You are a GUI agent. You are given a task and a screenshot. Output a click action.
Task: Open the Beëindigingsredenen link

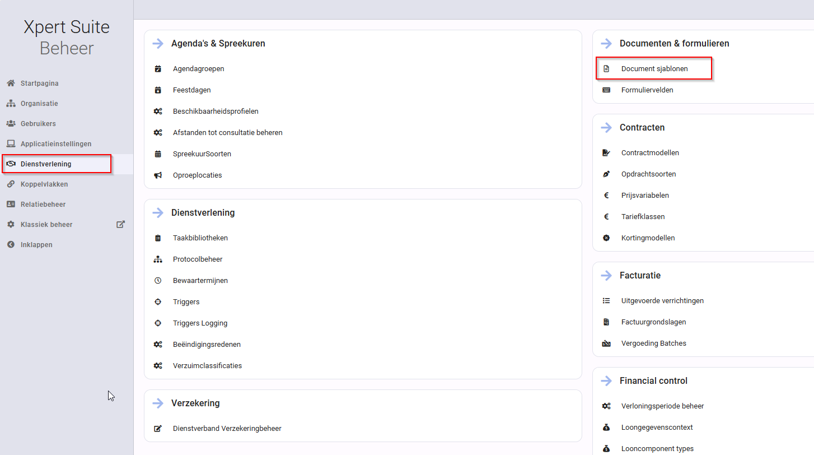(207, 344)
